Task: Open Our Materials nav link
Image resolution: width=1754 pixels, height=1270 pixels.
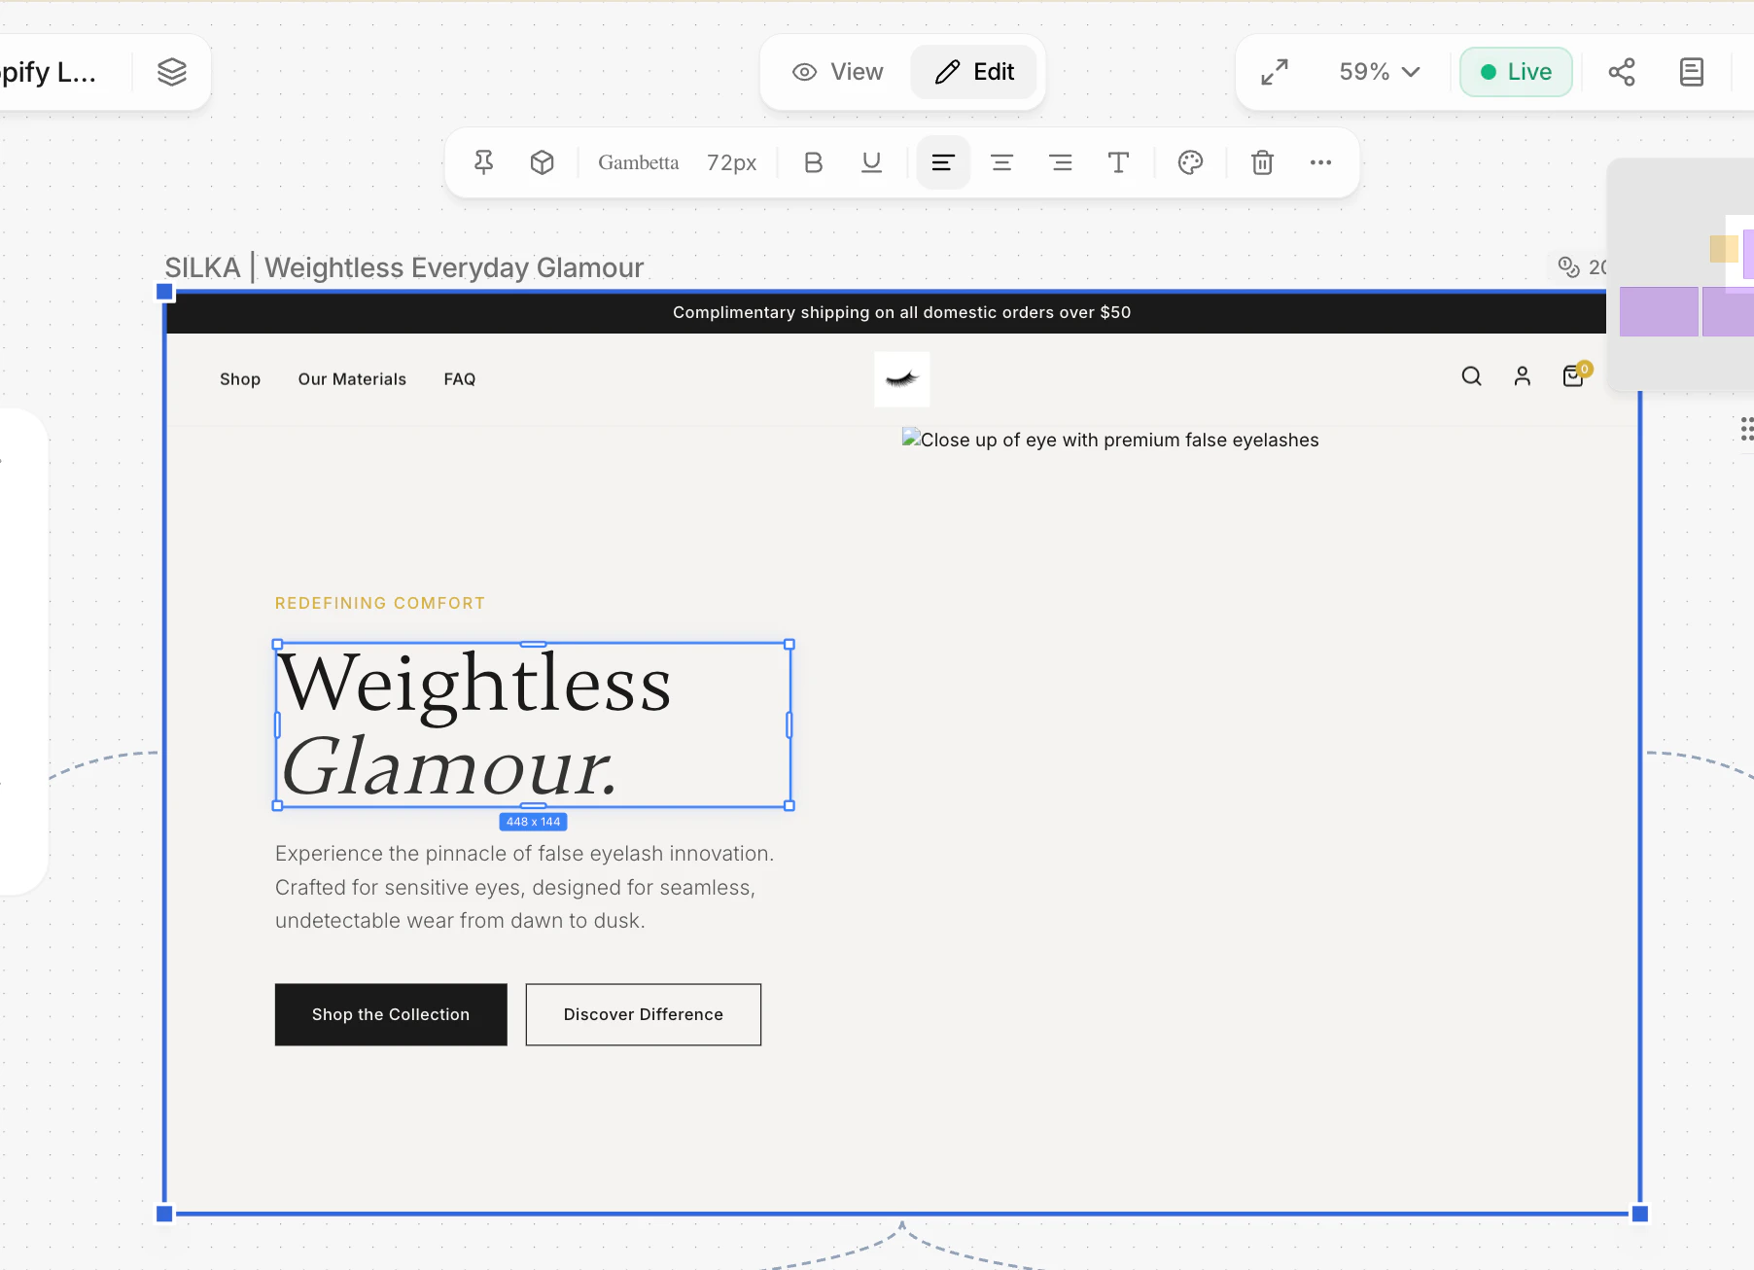Action: [x=352, y=379]
